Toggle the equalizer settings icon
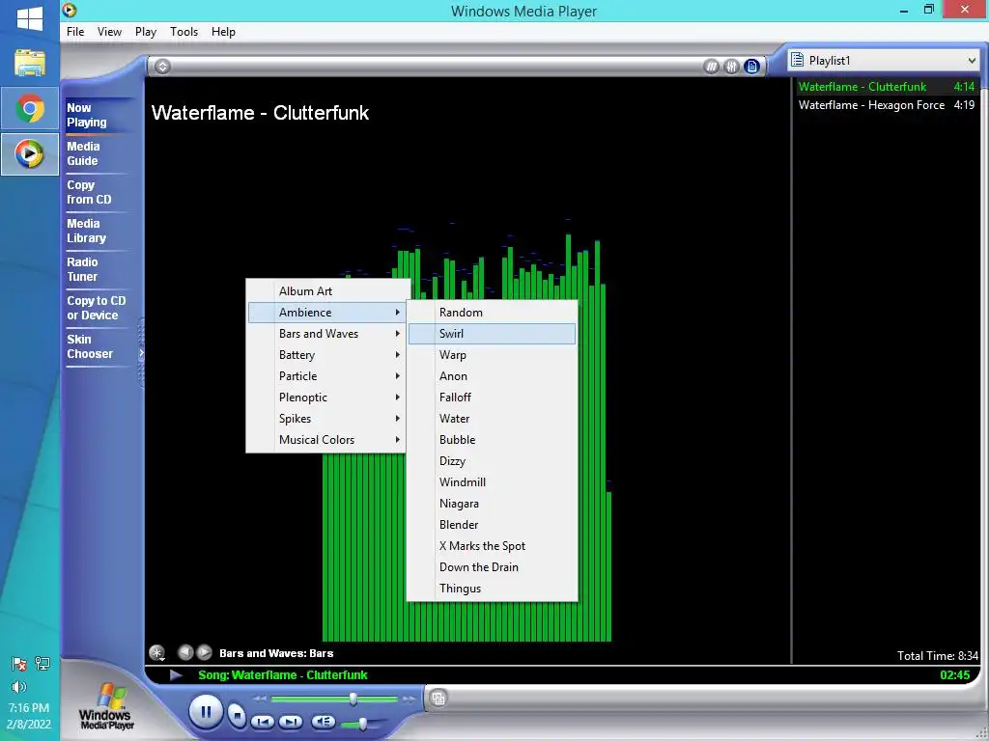 [732, 67]
